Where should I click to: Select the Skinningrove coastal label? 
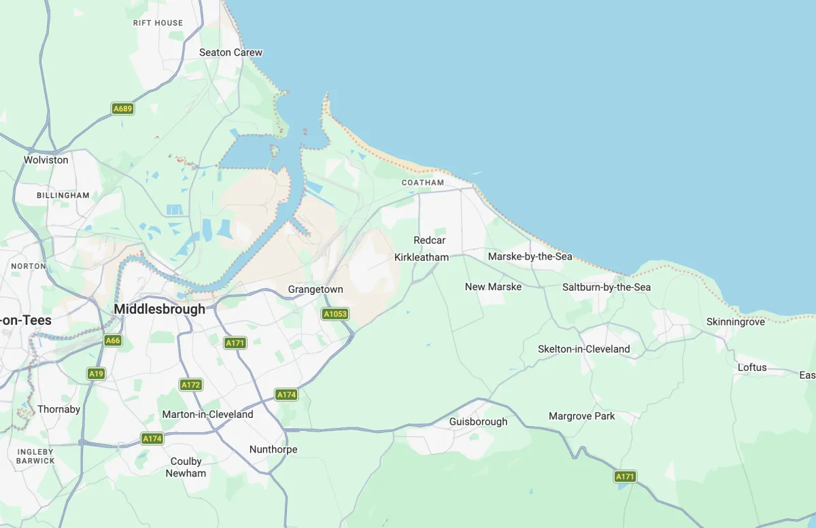point(736,322)
